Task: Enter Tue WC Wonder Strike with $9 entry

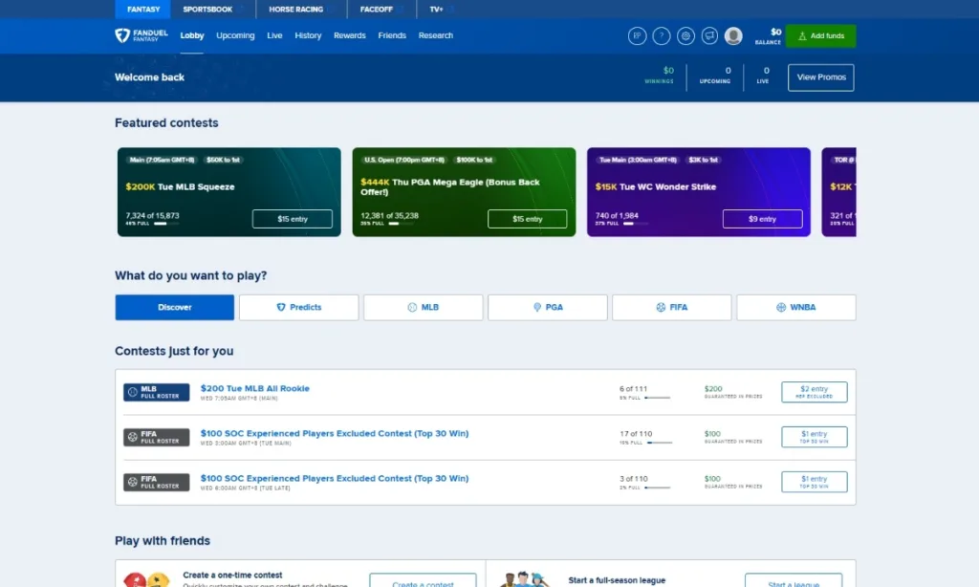Action: click(x=762, y=219)
